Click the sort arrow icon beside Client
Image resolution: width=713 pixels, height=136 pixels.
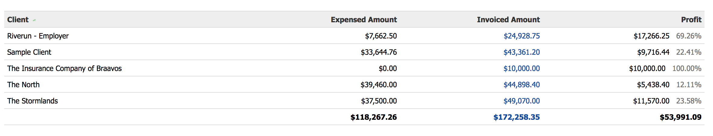34,20
